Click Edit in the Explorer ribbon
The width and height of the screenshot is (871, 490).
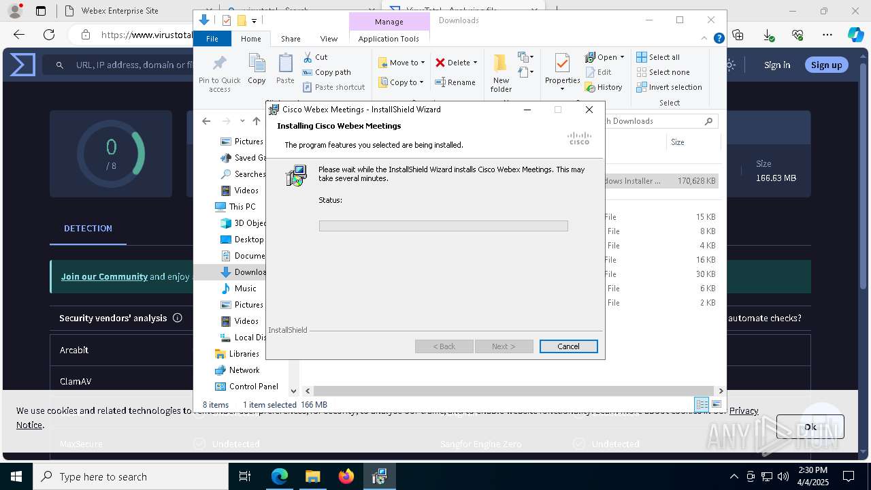598,72
